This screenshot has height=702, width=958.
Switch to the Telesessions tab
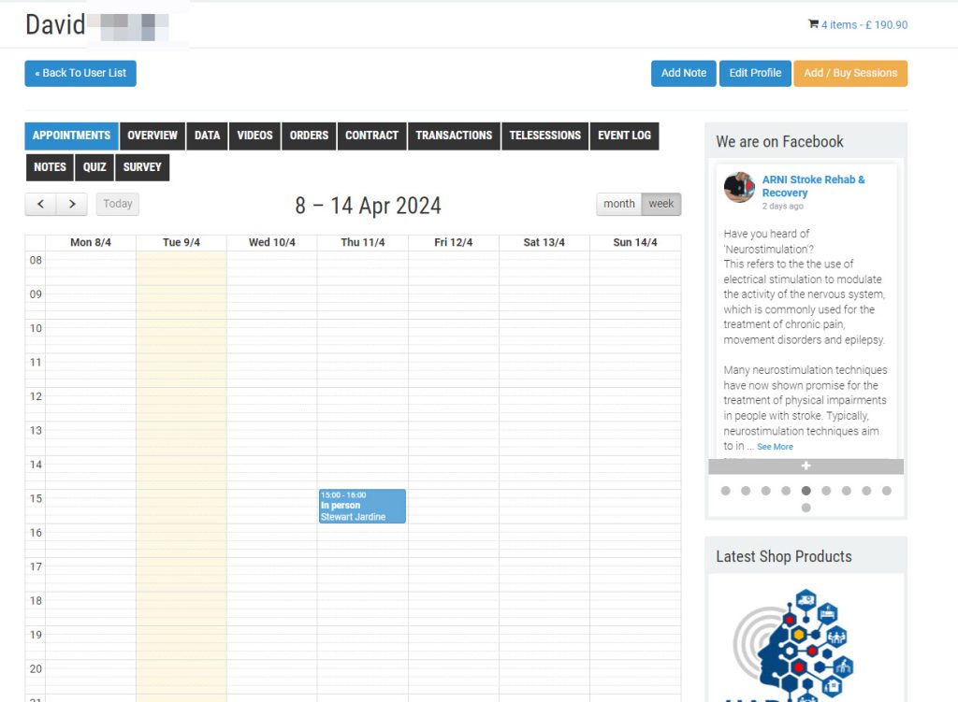(544, 136)
